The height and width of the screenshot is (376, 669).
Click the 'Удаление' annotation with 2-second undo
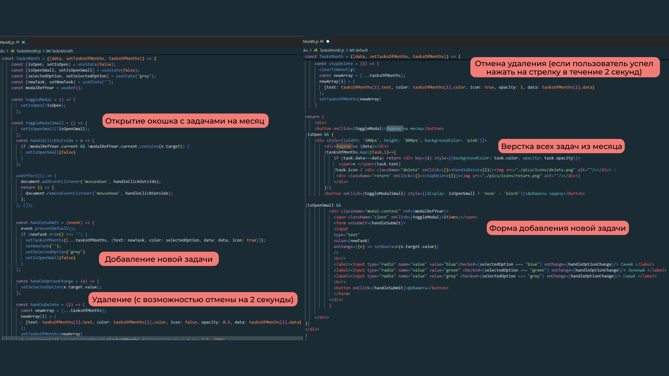[193, 299]
